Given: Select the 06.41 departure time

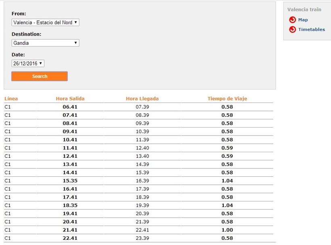Looking at the screenshot, I should [x=70, y=107].
